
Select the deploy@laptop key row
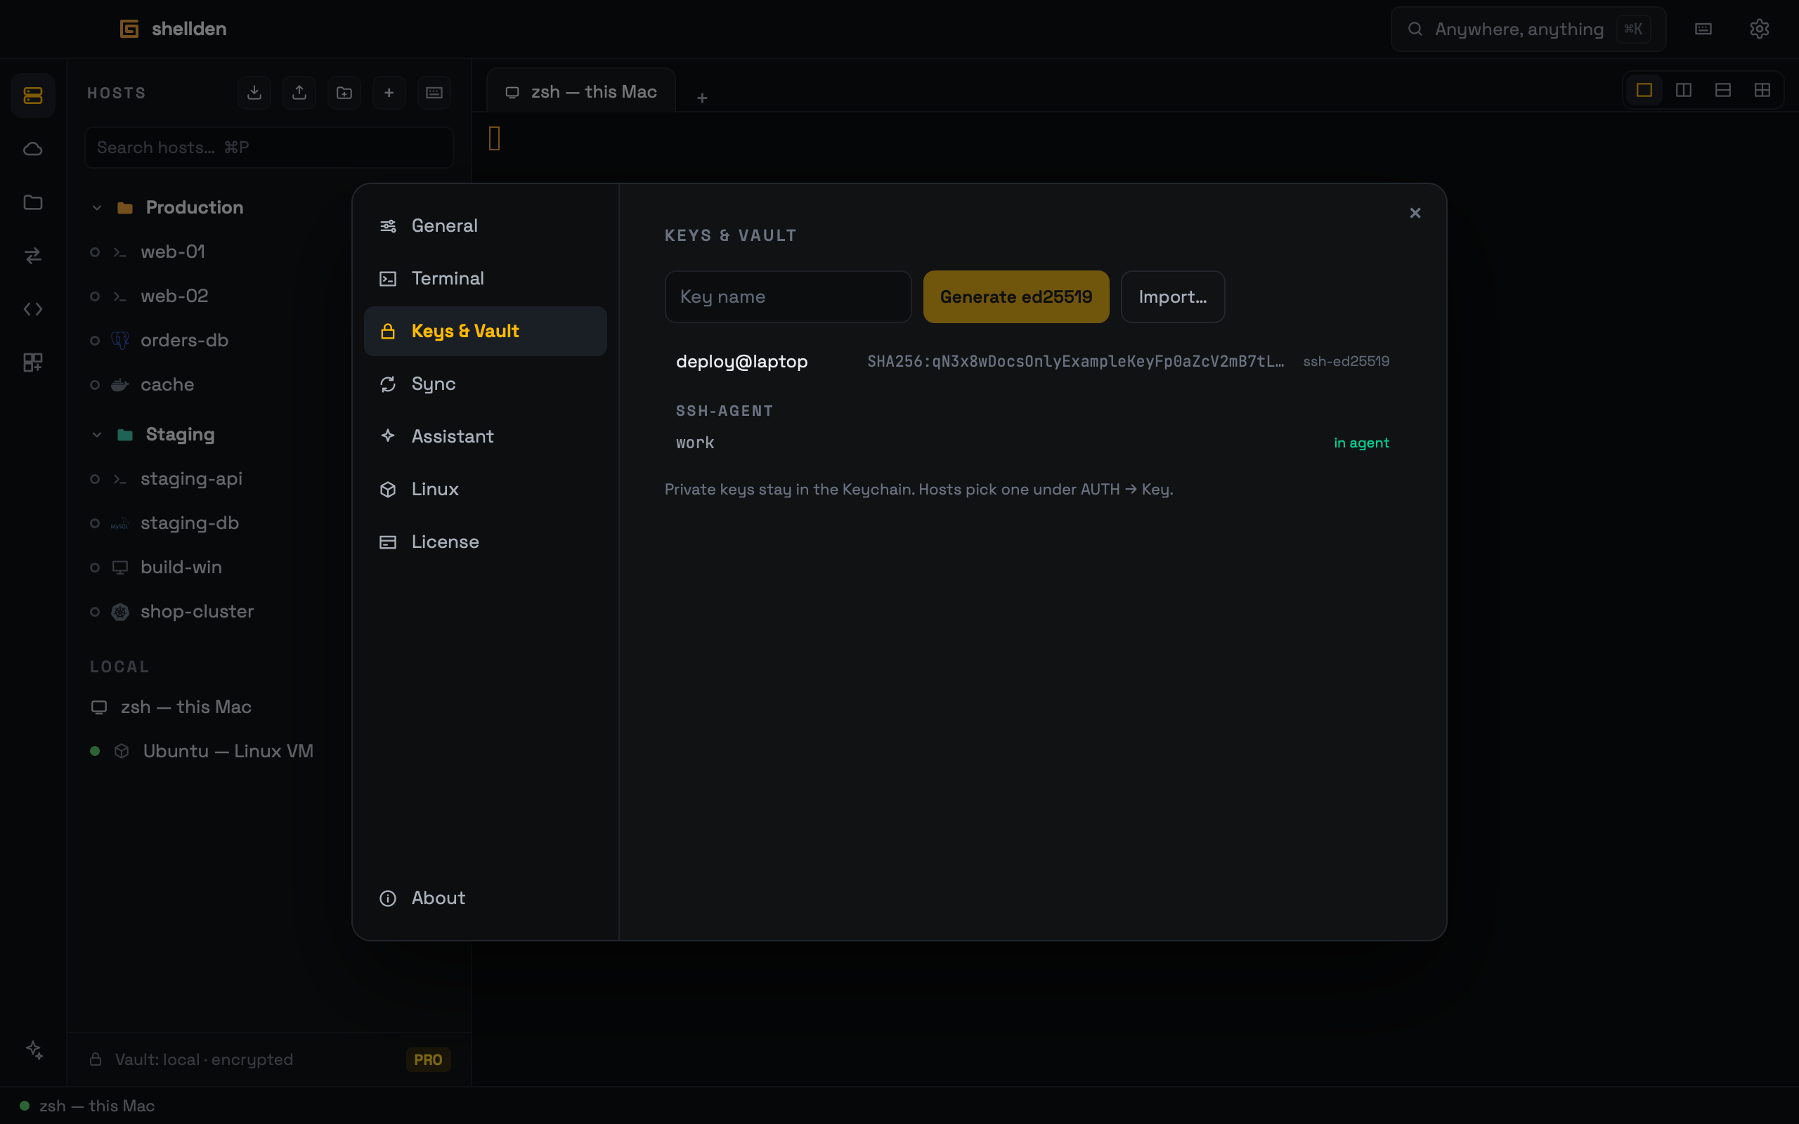coord(1032,361)
